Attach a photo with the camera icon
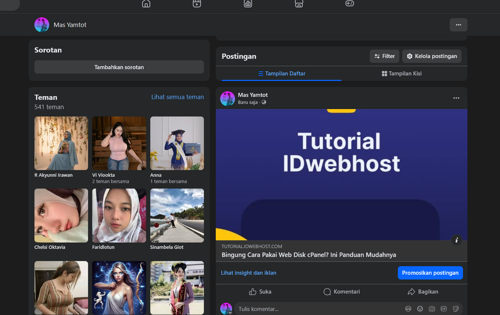Screen dimensions: 500x315 [432, 309]
